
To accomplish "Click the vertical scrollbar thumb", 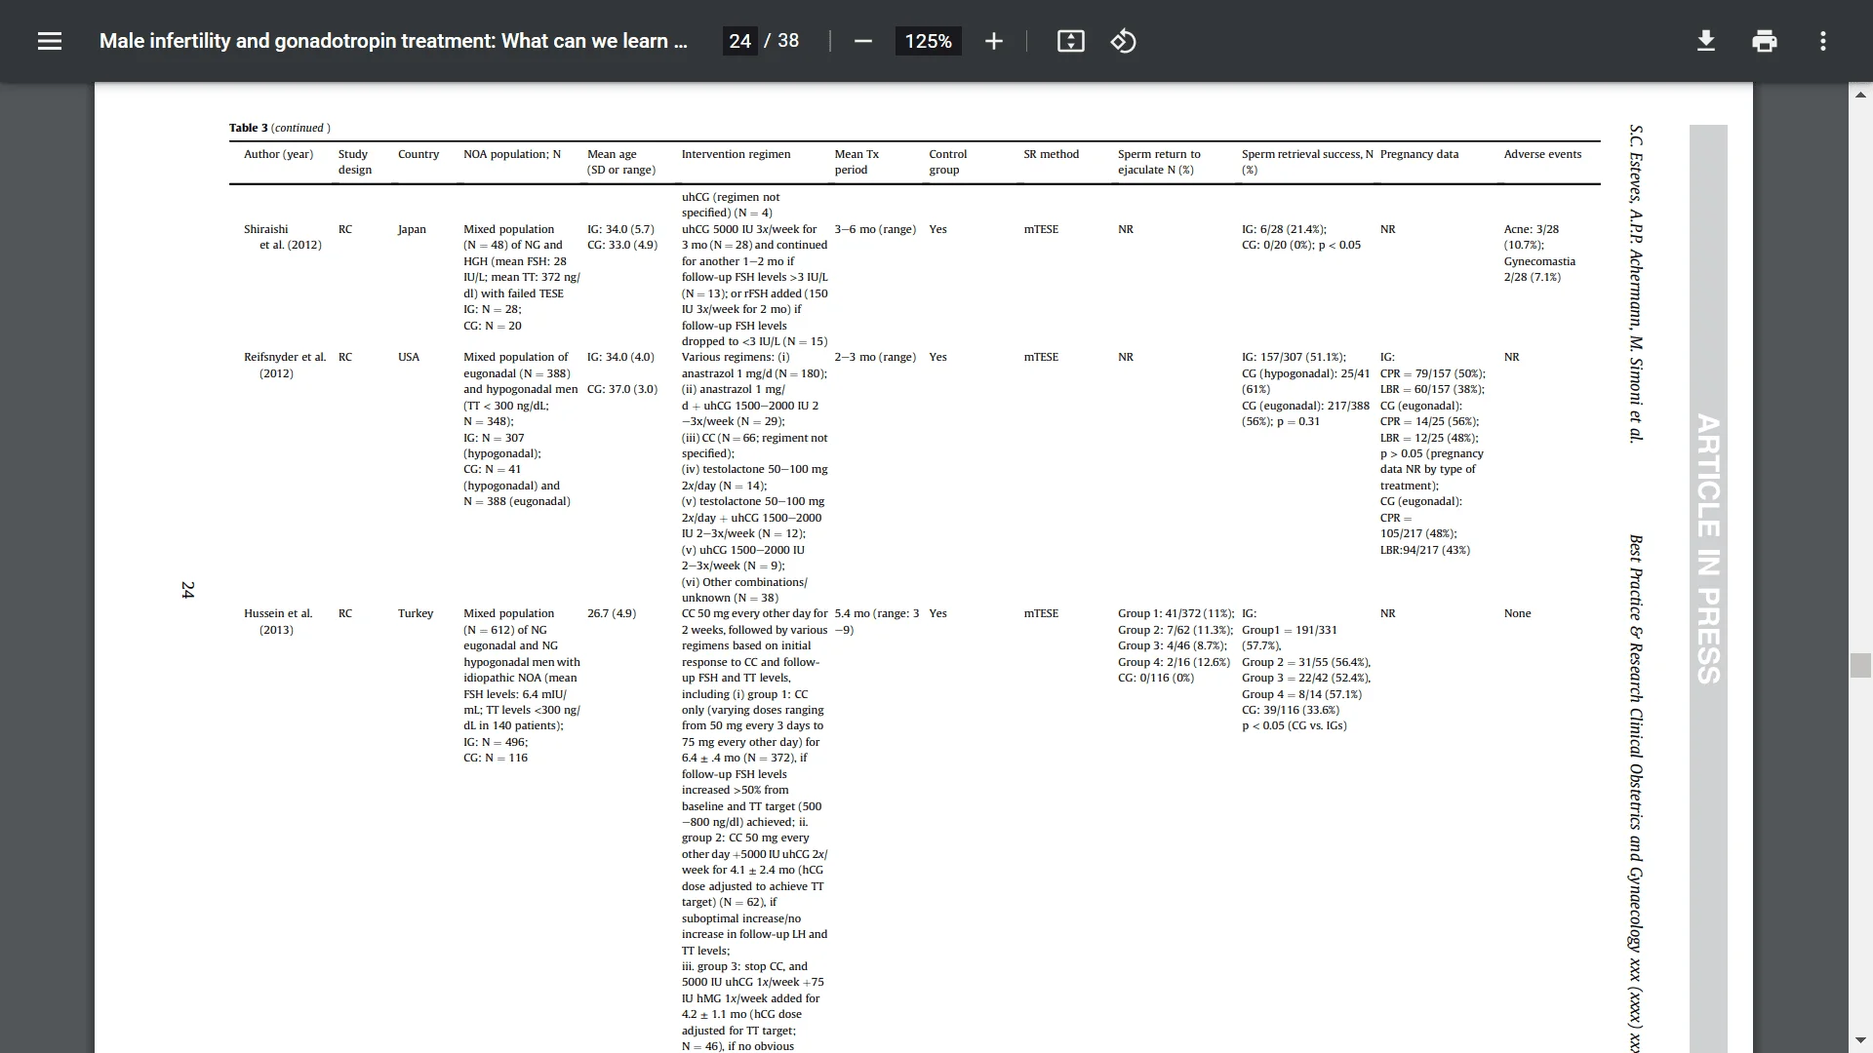I will click(x=1860, y=665).
